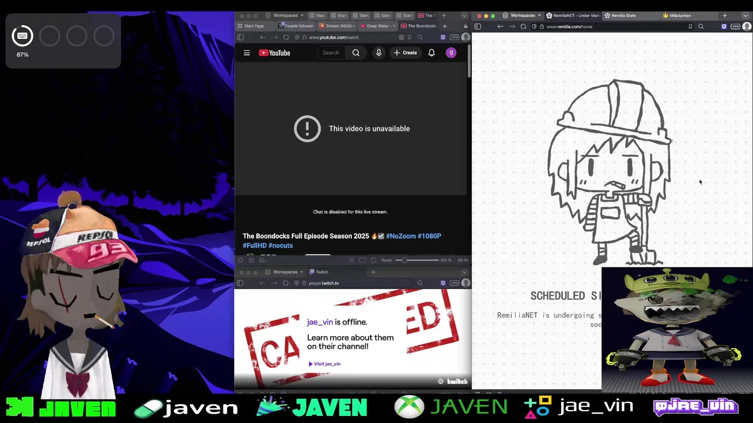Click the purple extension icon in Remilia window
753x423 pixels.
click(x=724, y=26)
